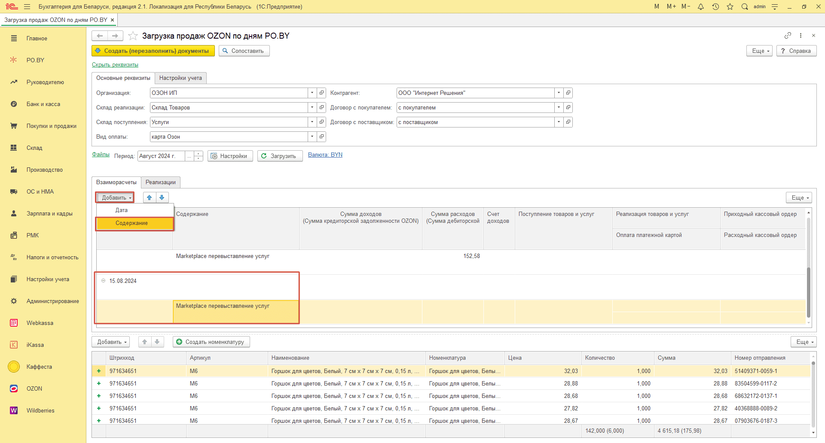Expand Договор с покупателем dropdown arrow
Screen dimensions: 825x443
(x=559, y=107)
